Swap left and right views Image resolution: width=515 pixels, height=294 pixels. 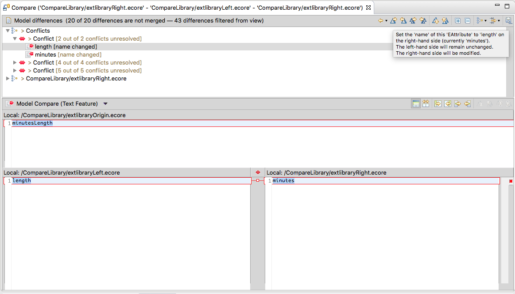click(426, 104)
